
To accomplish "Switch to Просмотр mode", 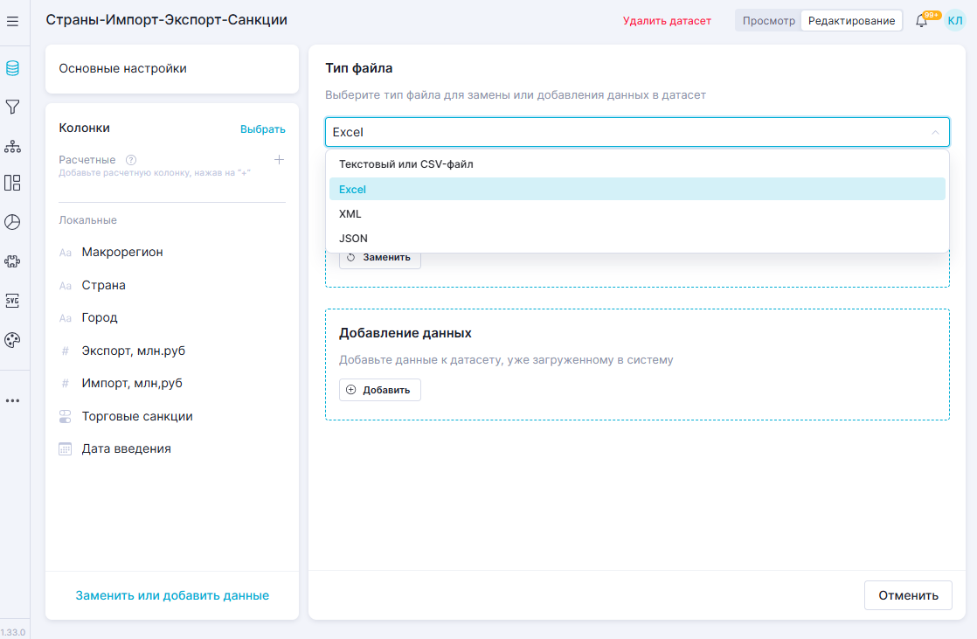I will (x=768, y=21).
